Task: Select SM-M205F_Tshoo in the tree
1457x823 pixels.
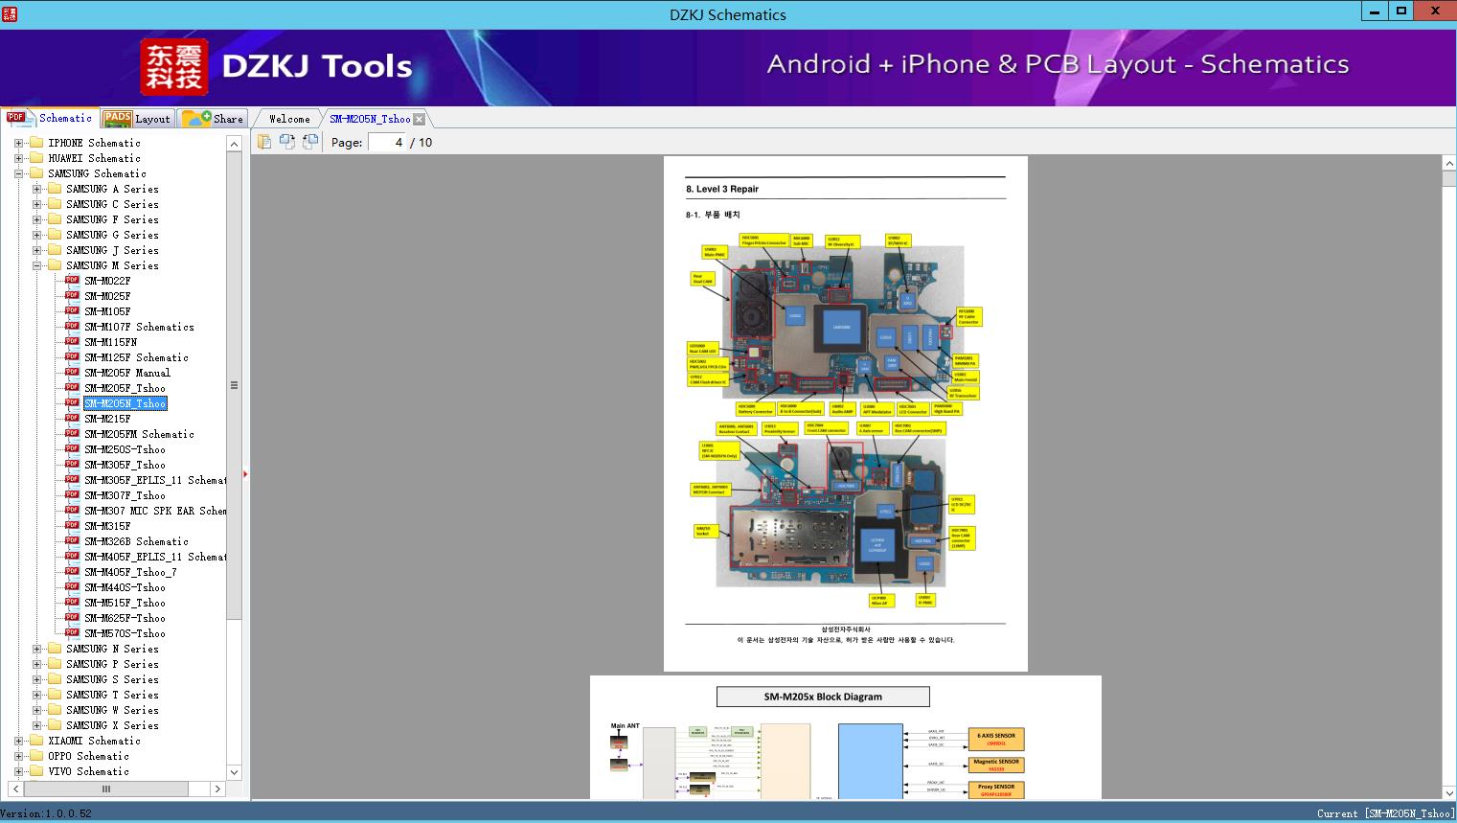Action: point(125,388)
